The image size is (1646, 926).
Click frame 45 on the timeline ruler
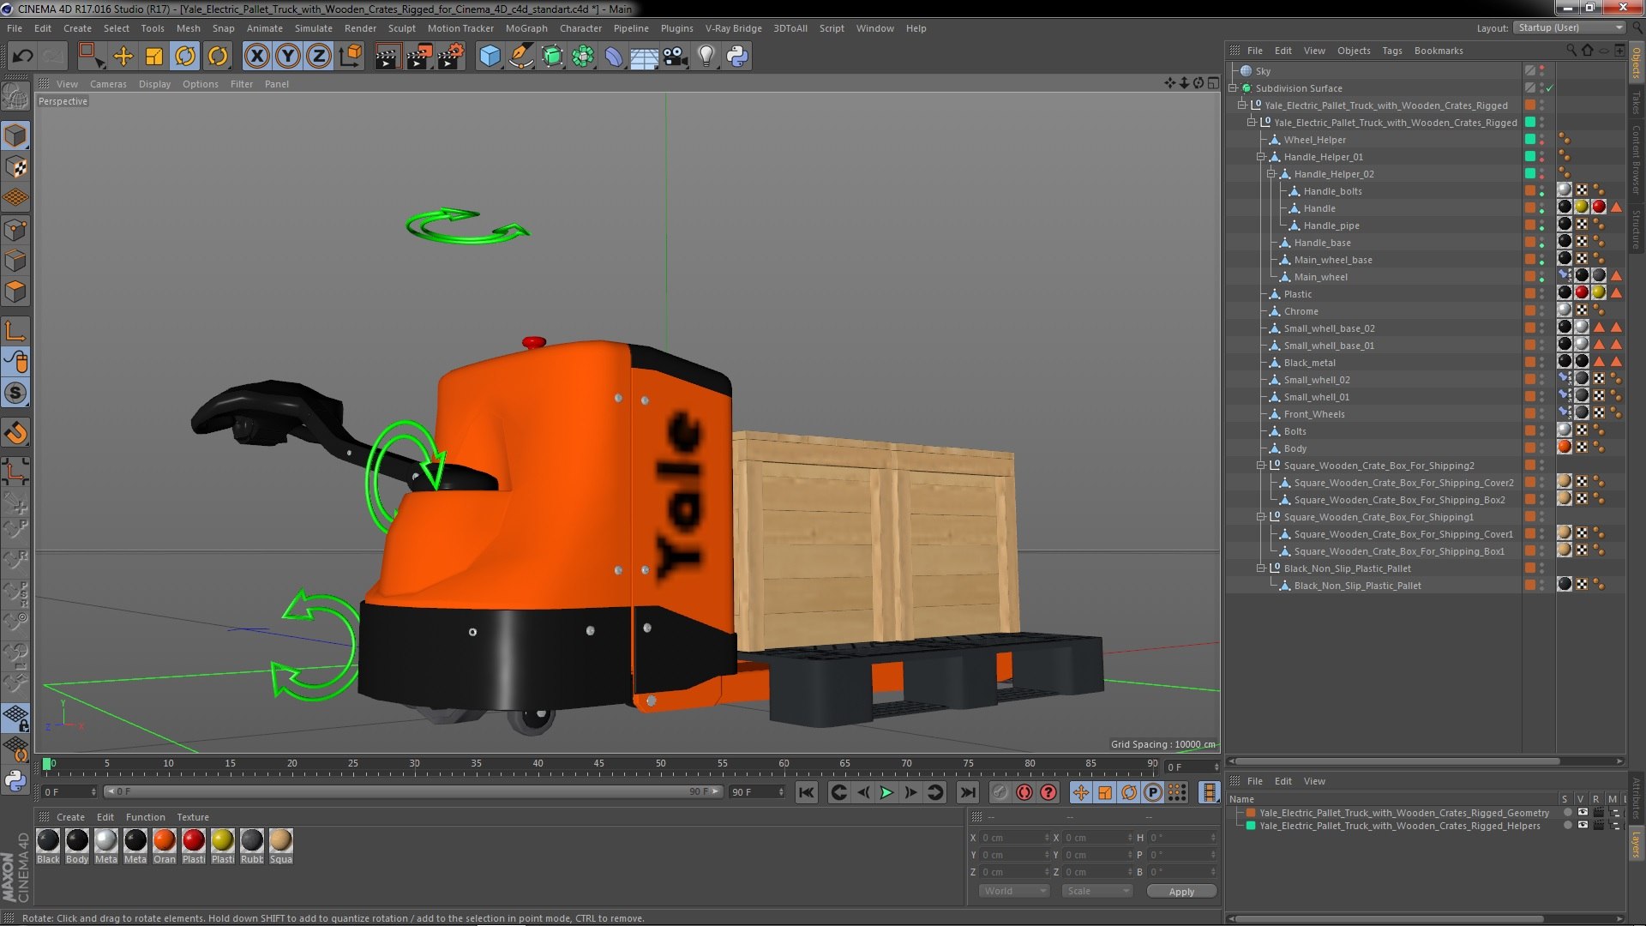point(599,764)
